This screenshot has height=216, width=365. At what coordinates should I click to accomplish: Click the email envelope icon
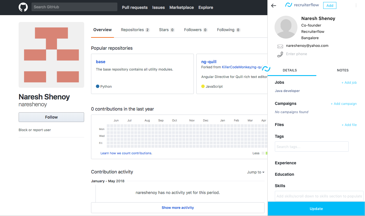tap(280, 46)
